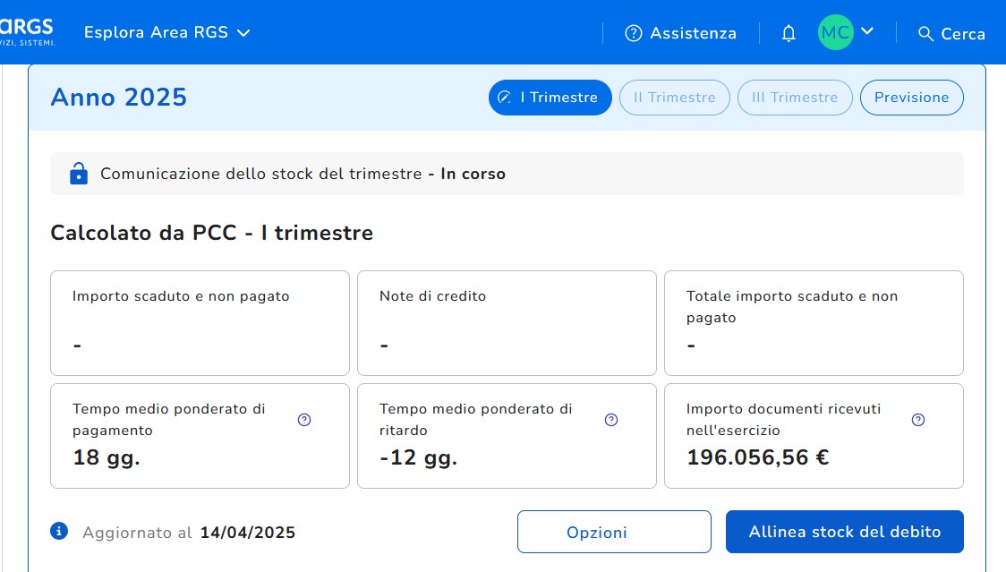Open Cerca search
This screenshot has height=572, width=1006.
951,34
